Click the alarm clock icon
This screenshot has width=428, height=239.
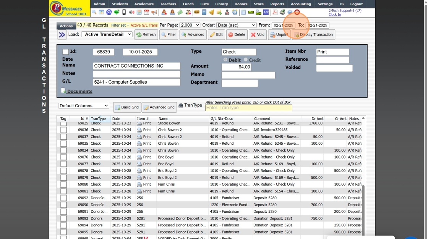click(235, 12)
